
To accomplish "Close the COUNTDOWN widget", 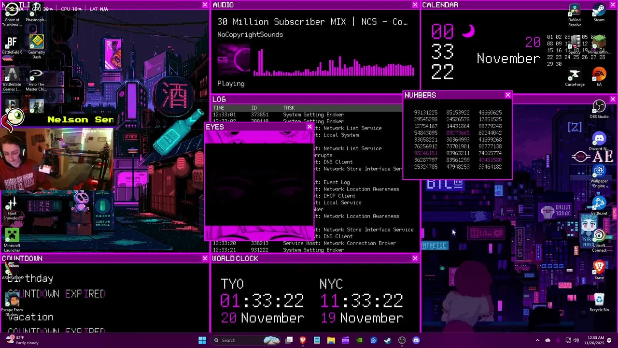I will (x=205, y=259).
